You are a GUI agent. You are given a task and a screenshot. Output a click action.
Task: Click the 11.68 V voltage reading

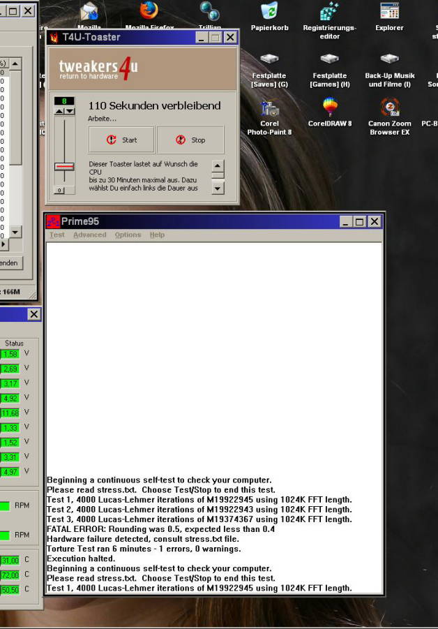[x=10, y=413]
